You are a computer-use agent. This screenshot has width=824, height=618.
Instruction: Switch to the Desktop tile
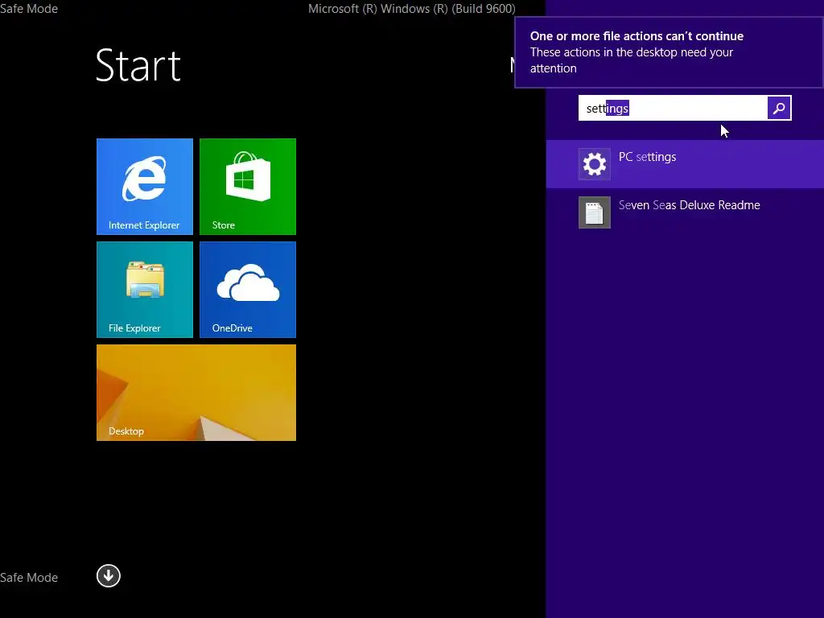point(196,393)
